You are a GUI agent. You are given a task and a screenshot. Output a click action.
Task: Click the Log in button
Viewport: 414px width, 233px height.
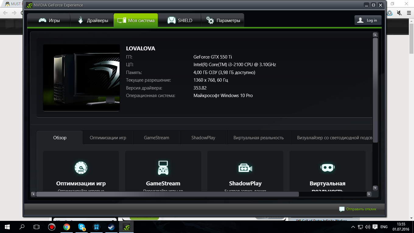point(368,20)
